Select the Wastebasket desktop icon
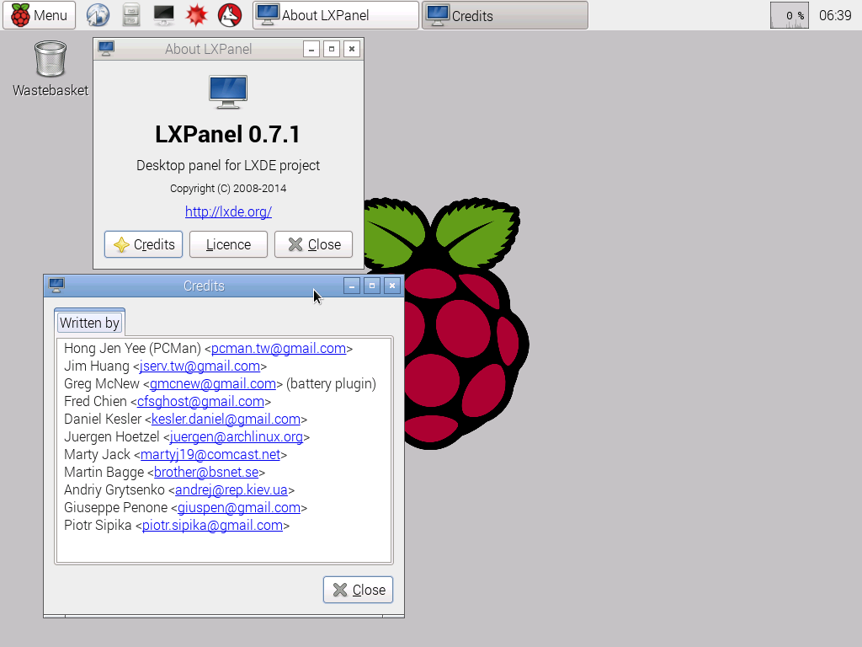Image resolution: width=862 pixels, height=647 pixels. [50, 69]
